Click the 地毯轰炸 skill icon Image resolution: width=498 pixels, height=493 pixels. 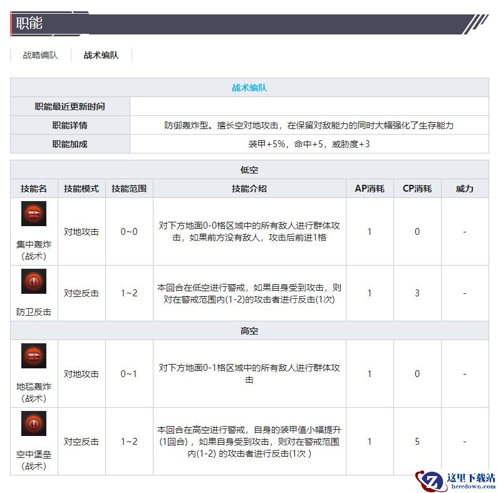34,356
